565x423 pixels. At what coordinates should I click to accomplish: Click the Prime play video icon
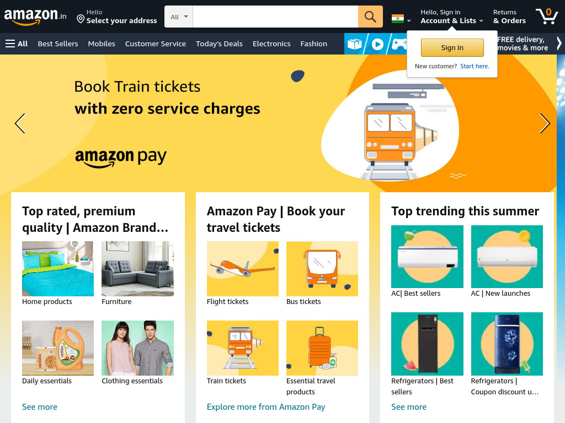377,44
